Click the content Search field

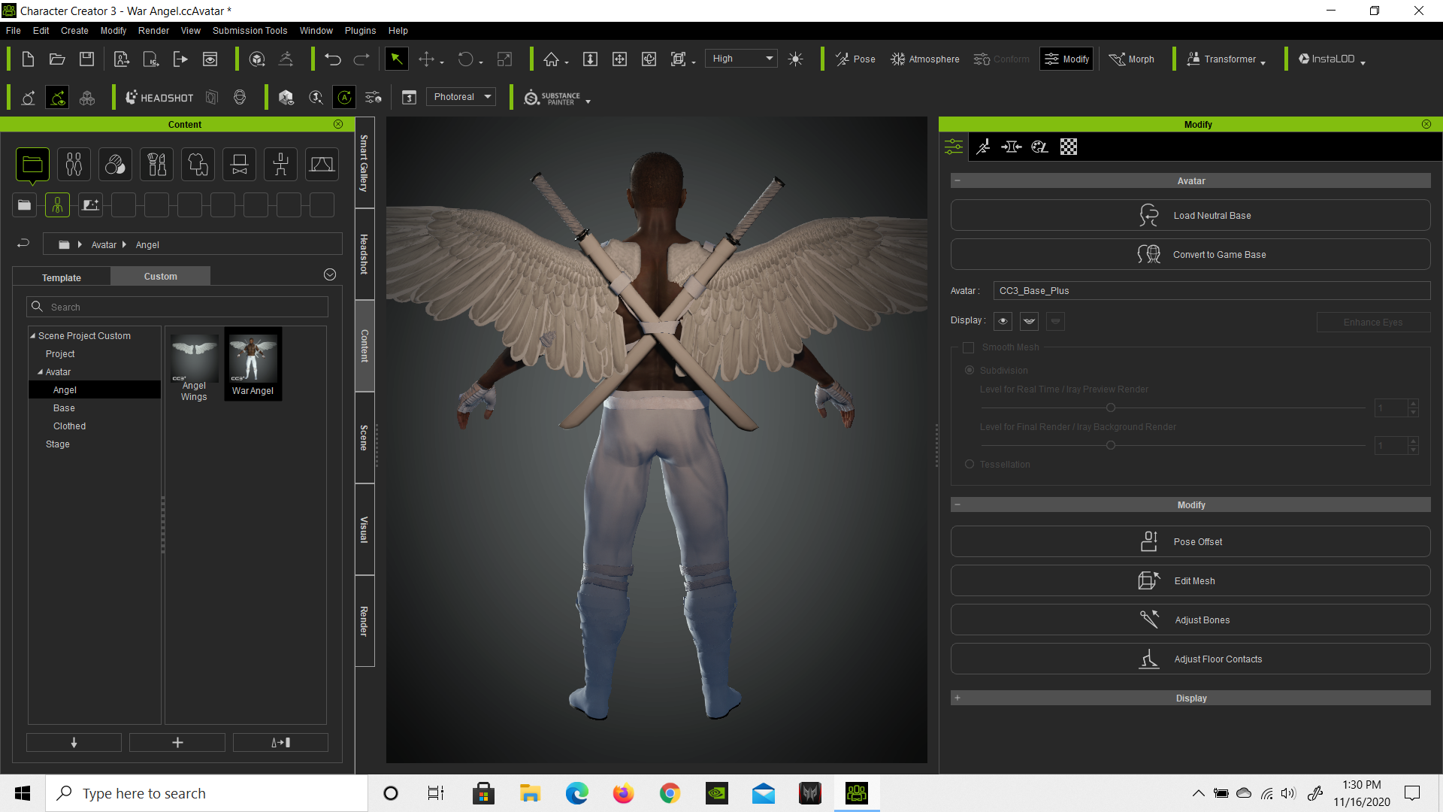click(x=177, y=307)
